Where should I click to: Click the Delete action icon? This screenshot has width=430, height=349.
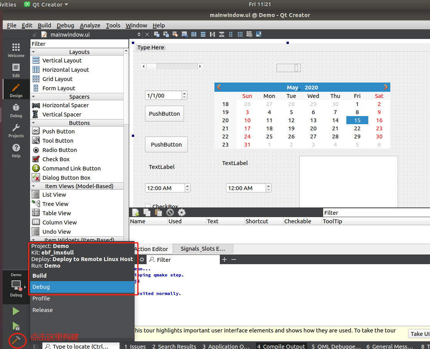[170, 212]
